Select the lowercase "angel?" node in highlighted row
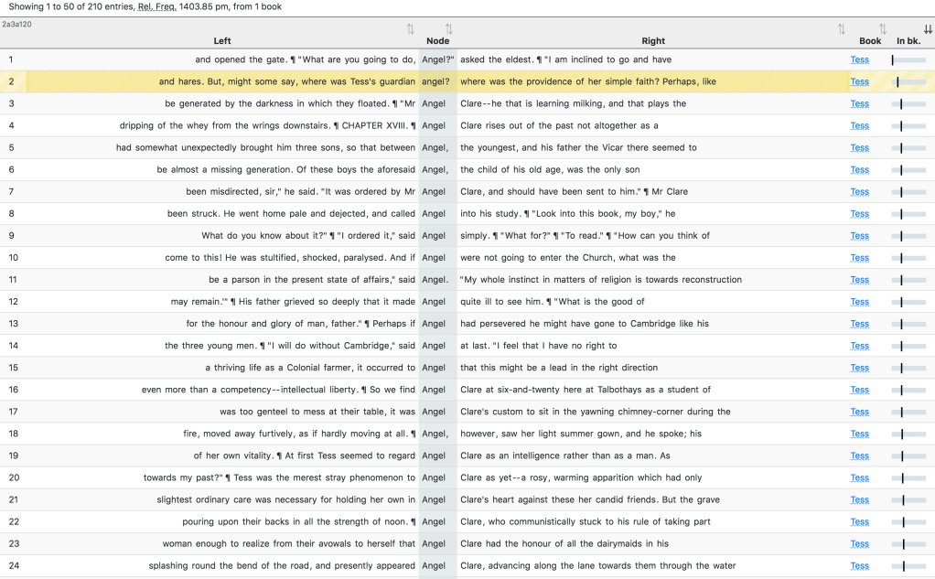Image resolution: width=935 pixels, height=579 pixels. [435, 82]
